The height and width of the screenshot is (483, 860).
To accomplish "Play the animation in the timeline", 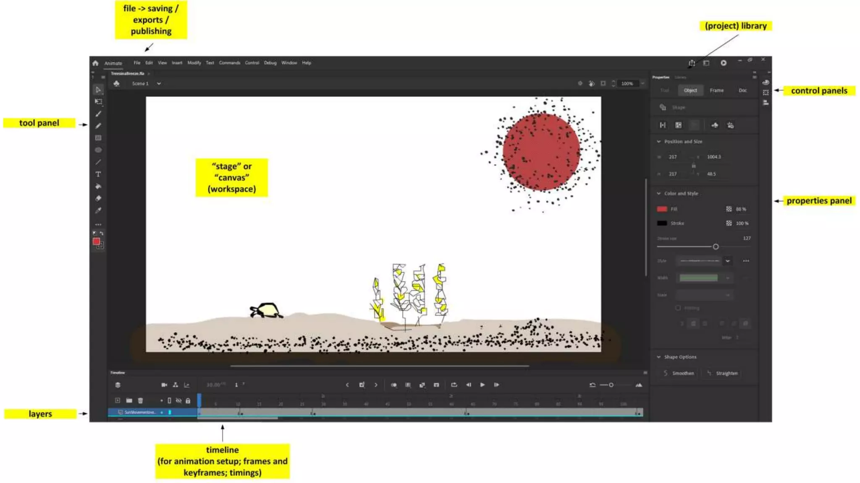I will (x=482, y=385).
